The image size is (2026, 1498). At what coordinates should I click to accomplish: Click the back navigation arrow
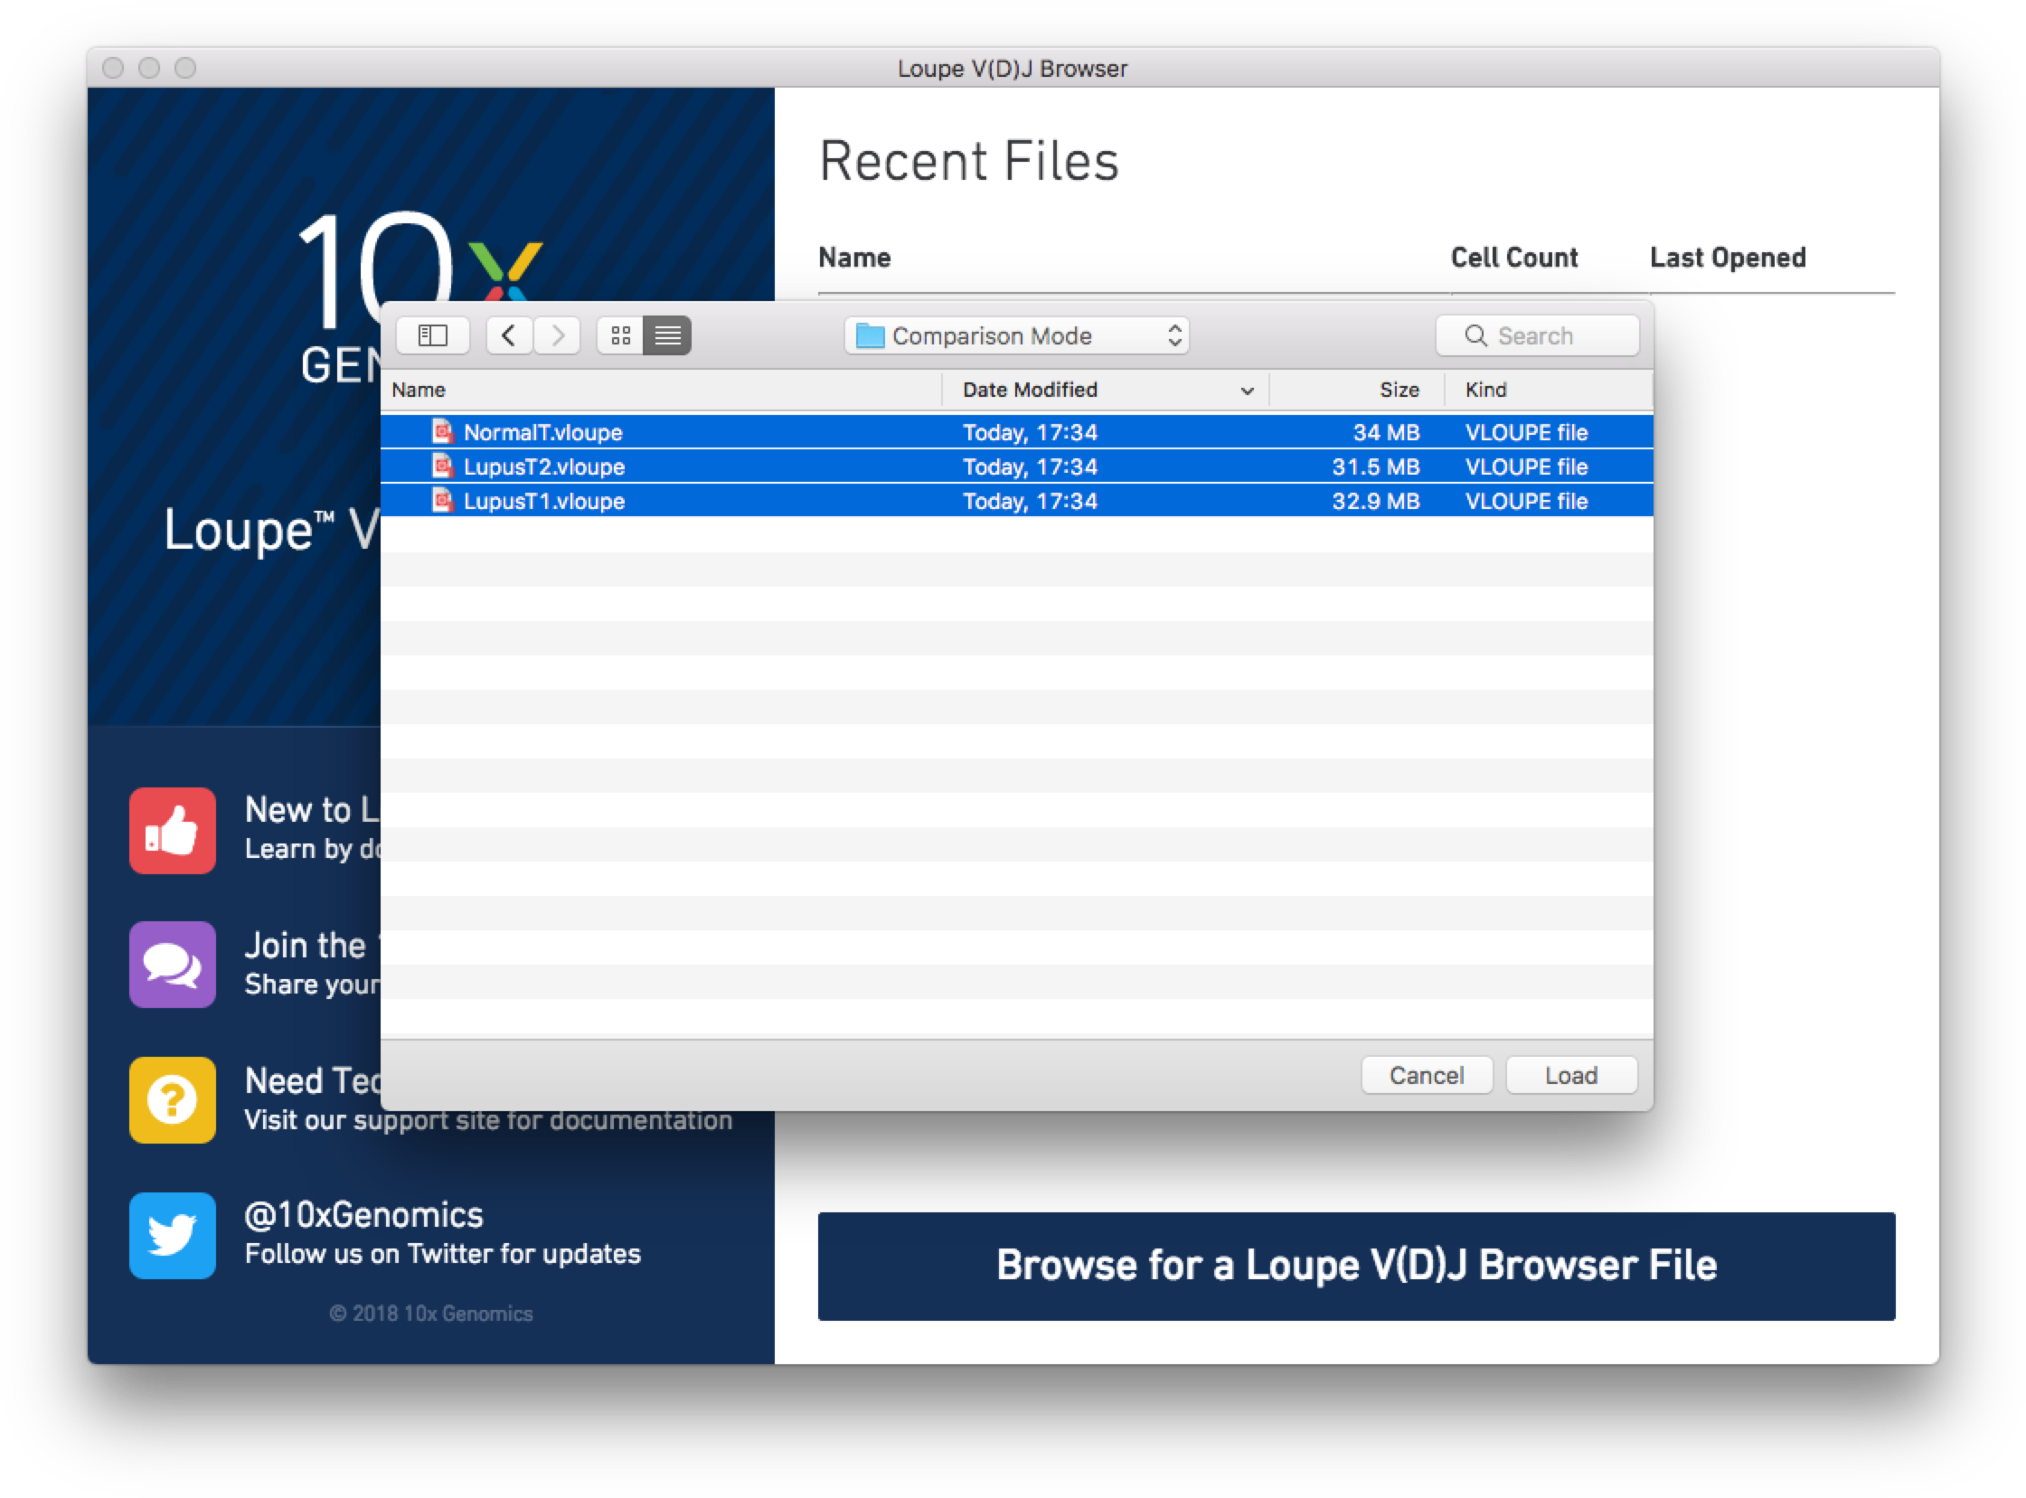click(509, 334)
